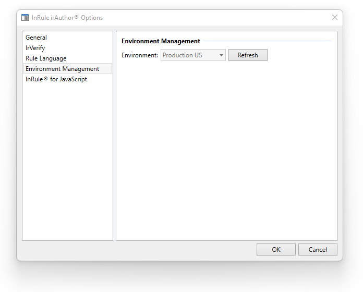
Task: Close the Options dialog with the X
Action: [x=335, y=17]
